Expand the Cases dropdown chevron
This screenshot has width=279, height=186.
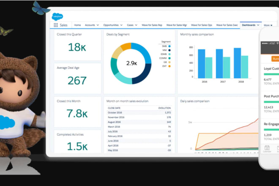tap(136, 25)
